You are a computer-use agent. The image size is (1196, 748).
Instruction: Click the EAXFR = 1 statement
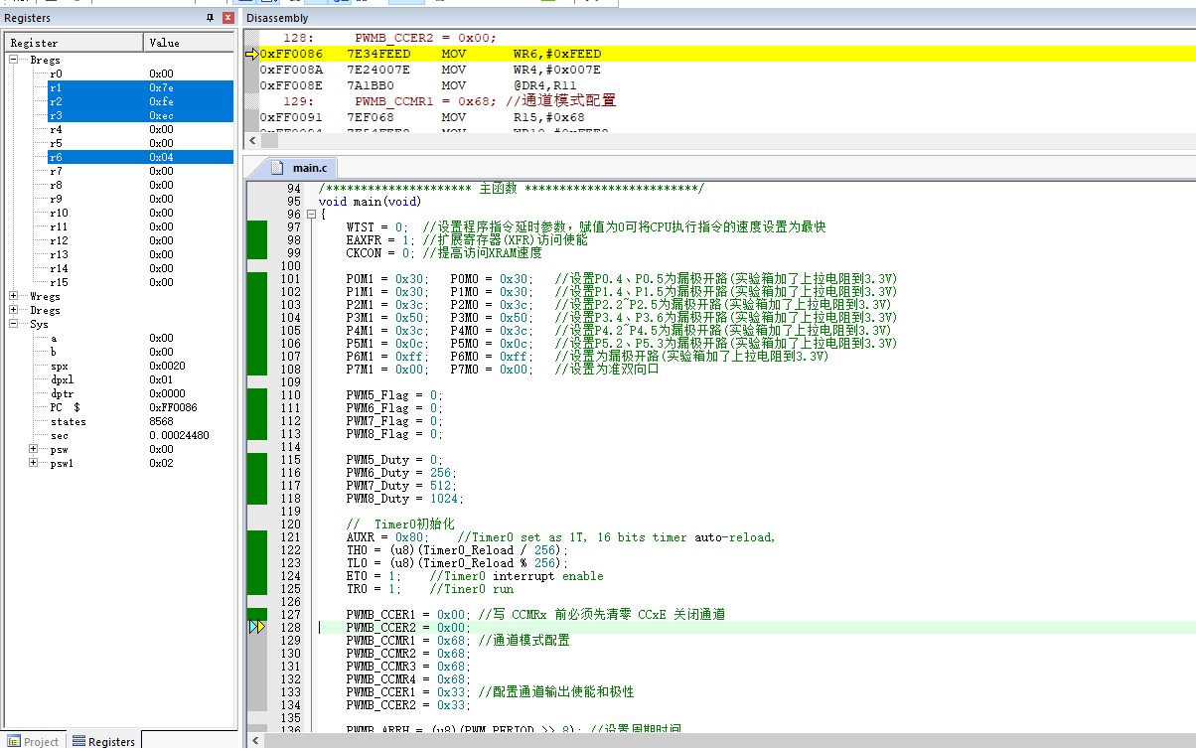coord(379,240)
